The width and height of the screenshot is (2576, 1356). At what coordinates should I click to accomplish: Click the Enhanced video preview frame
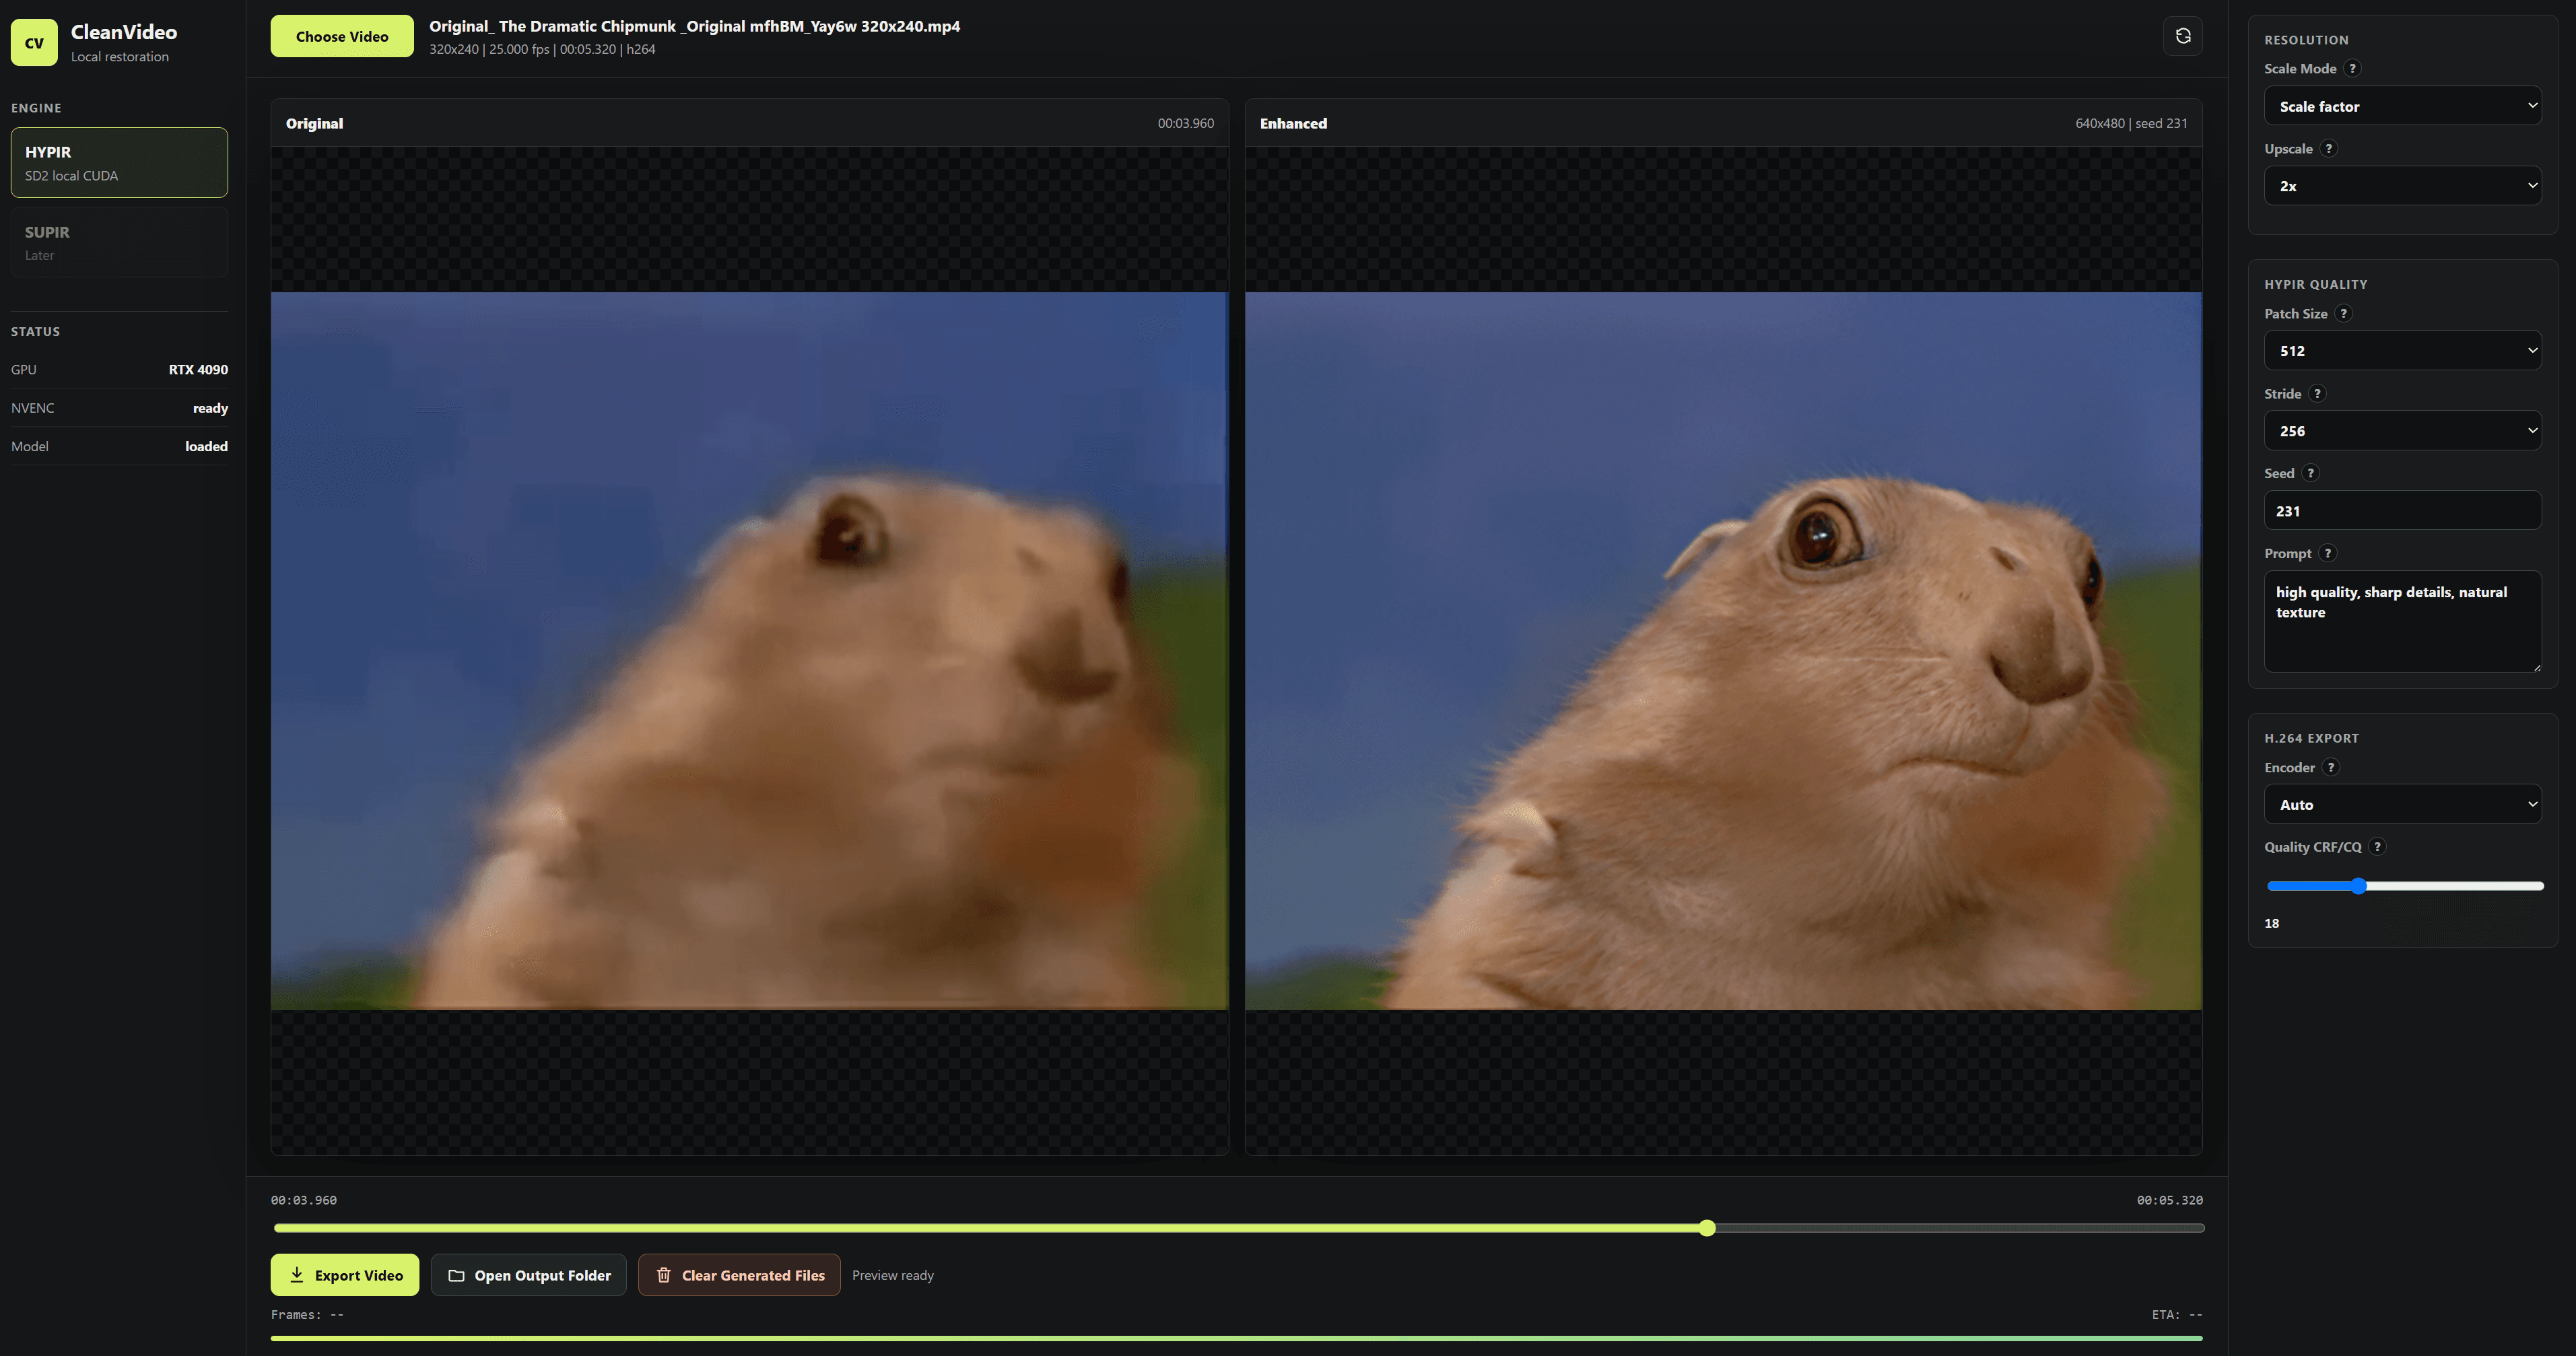(1723, 651)
